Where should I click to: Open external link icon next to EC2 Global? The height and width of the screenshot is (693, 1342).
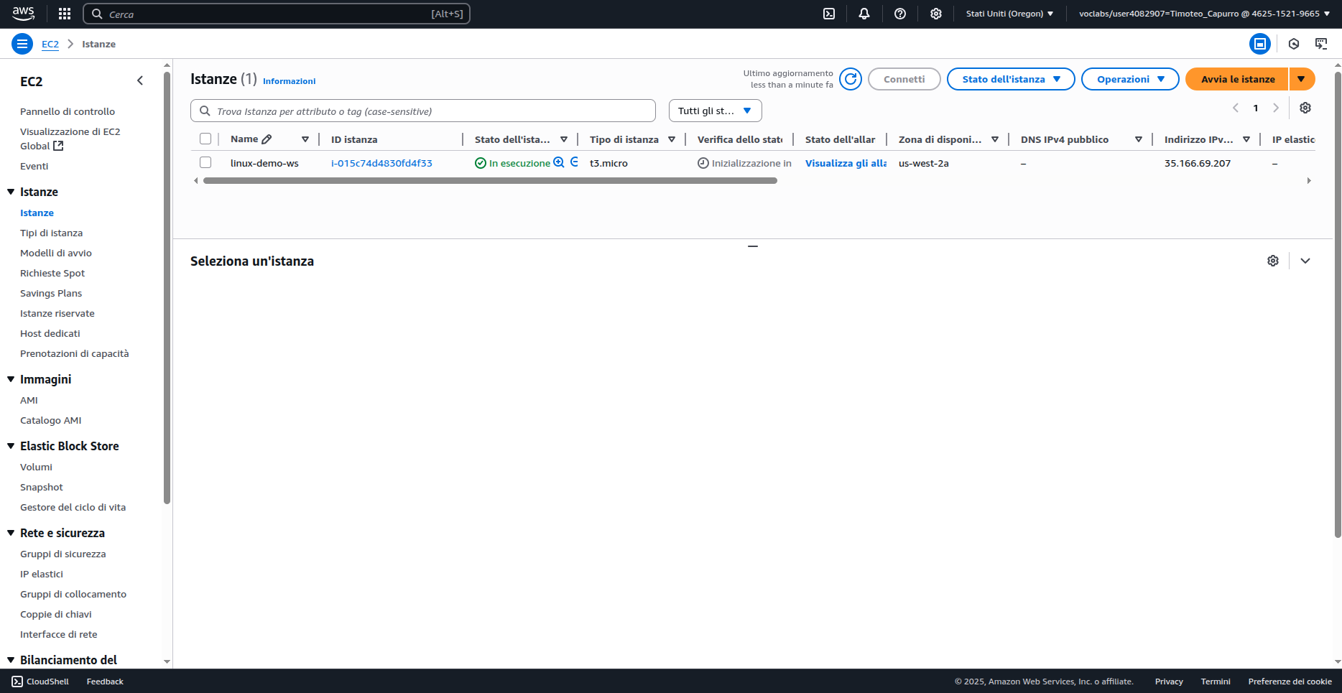58,146
